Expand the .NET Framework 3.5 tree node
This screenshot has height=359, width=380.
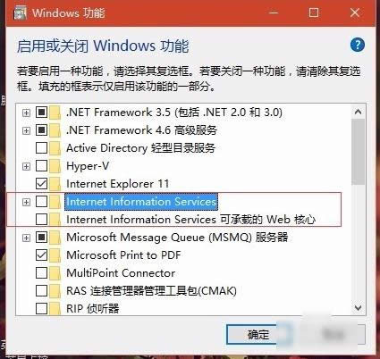26,113
